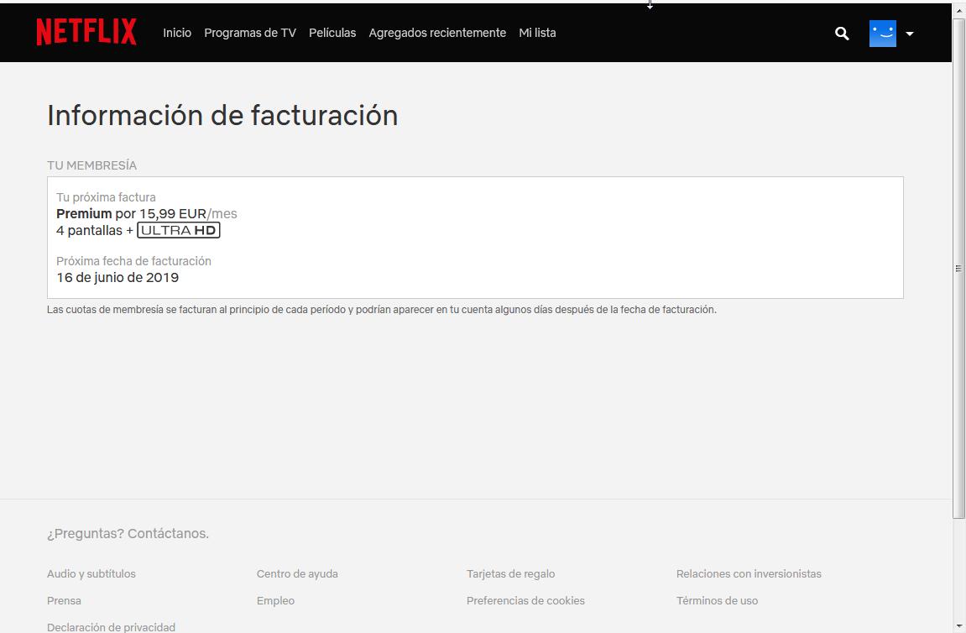Open Centro de ayuda link
966x633 pixels.
pyautogui.click(x=297, y=574)
